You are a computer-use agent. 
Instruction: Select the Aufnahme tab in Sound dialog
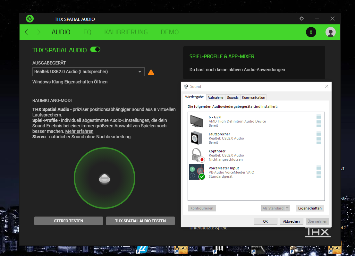[215, 98]
